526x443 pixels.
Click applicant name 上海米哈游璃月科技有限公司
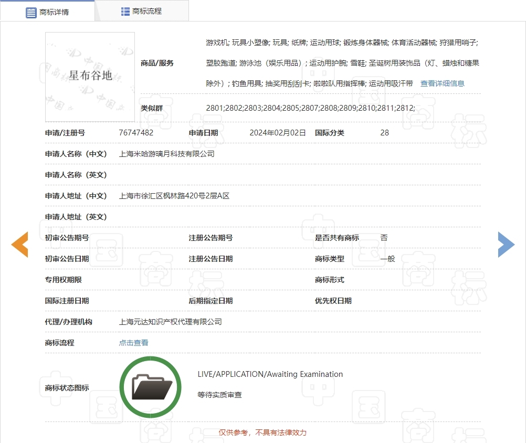[x=166, y=154]
